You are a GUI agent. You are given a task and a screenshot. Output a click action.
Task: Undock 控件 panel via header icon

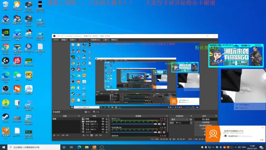click(216, 116)
